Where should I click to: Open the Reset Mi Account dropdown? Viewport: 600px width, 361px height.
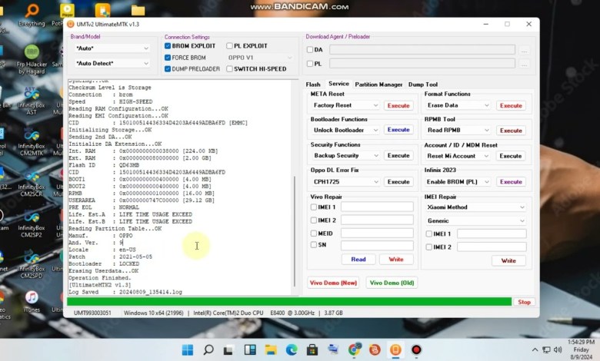pos(458,156)
